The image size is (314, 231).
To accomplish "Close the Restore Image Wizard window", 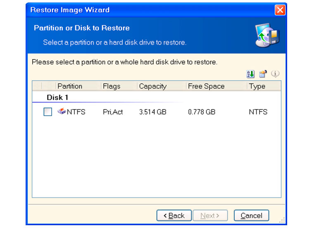I will point(280,10).
